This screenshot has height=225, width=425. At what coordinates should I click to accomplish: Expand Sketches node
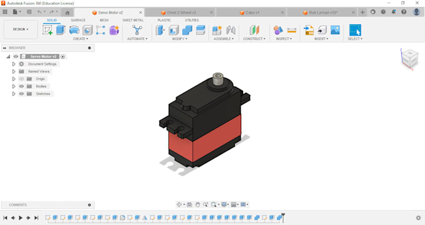(14, 94)
